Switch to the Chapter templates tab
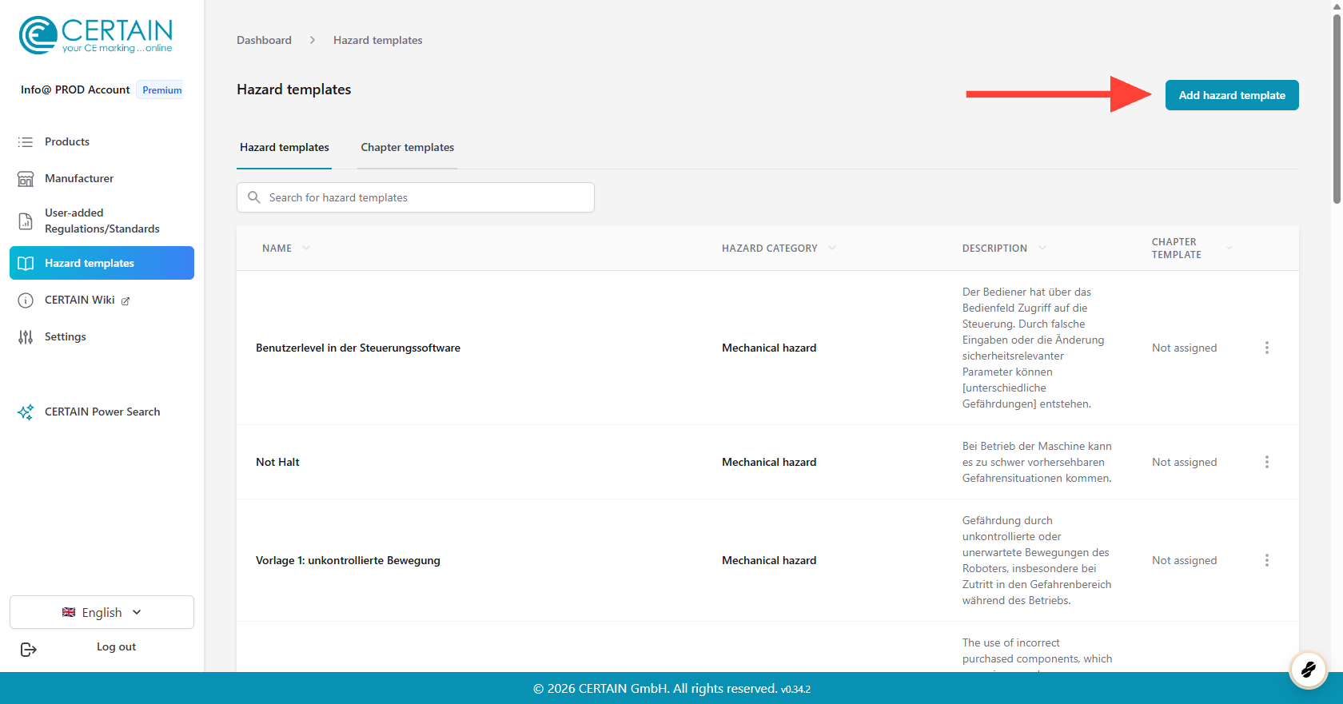 pyautogui.click(x=408, y=147)
